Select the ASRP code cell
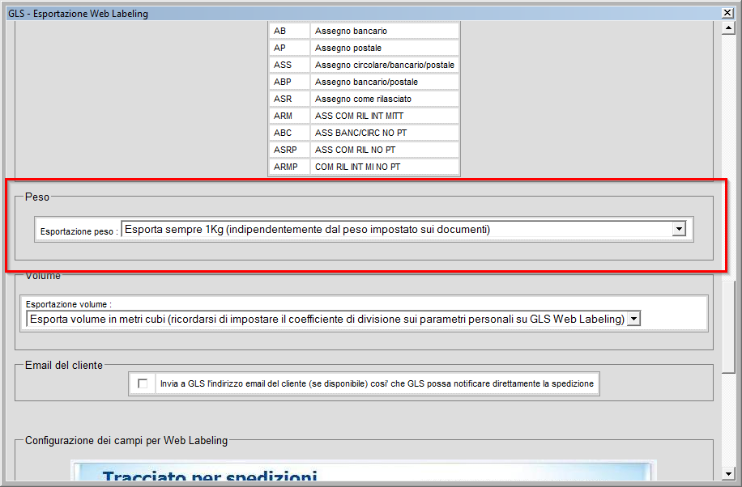742x487 pixels. click(289, 150)
